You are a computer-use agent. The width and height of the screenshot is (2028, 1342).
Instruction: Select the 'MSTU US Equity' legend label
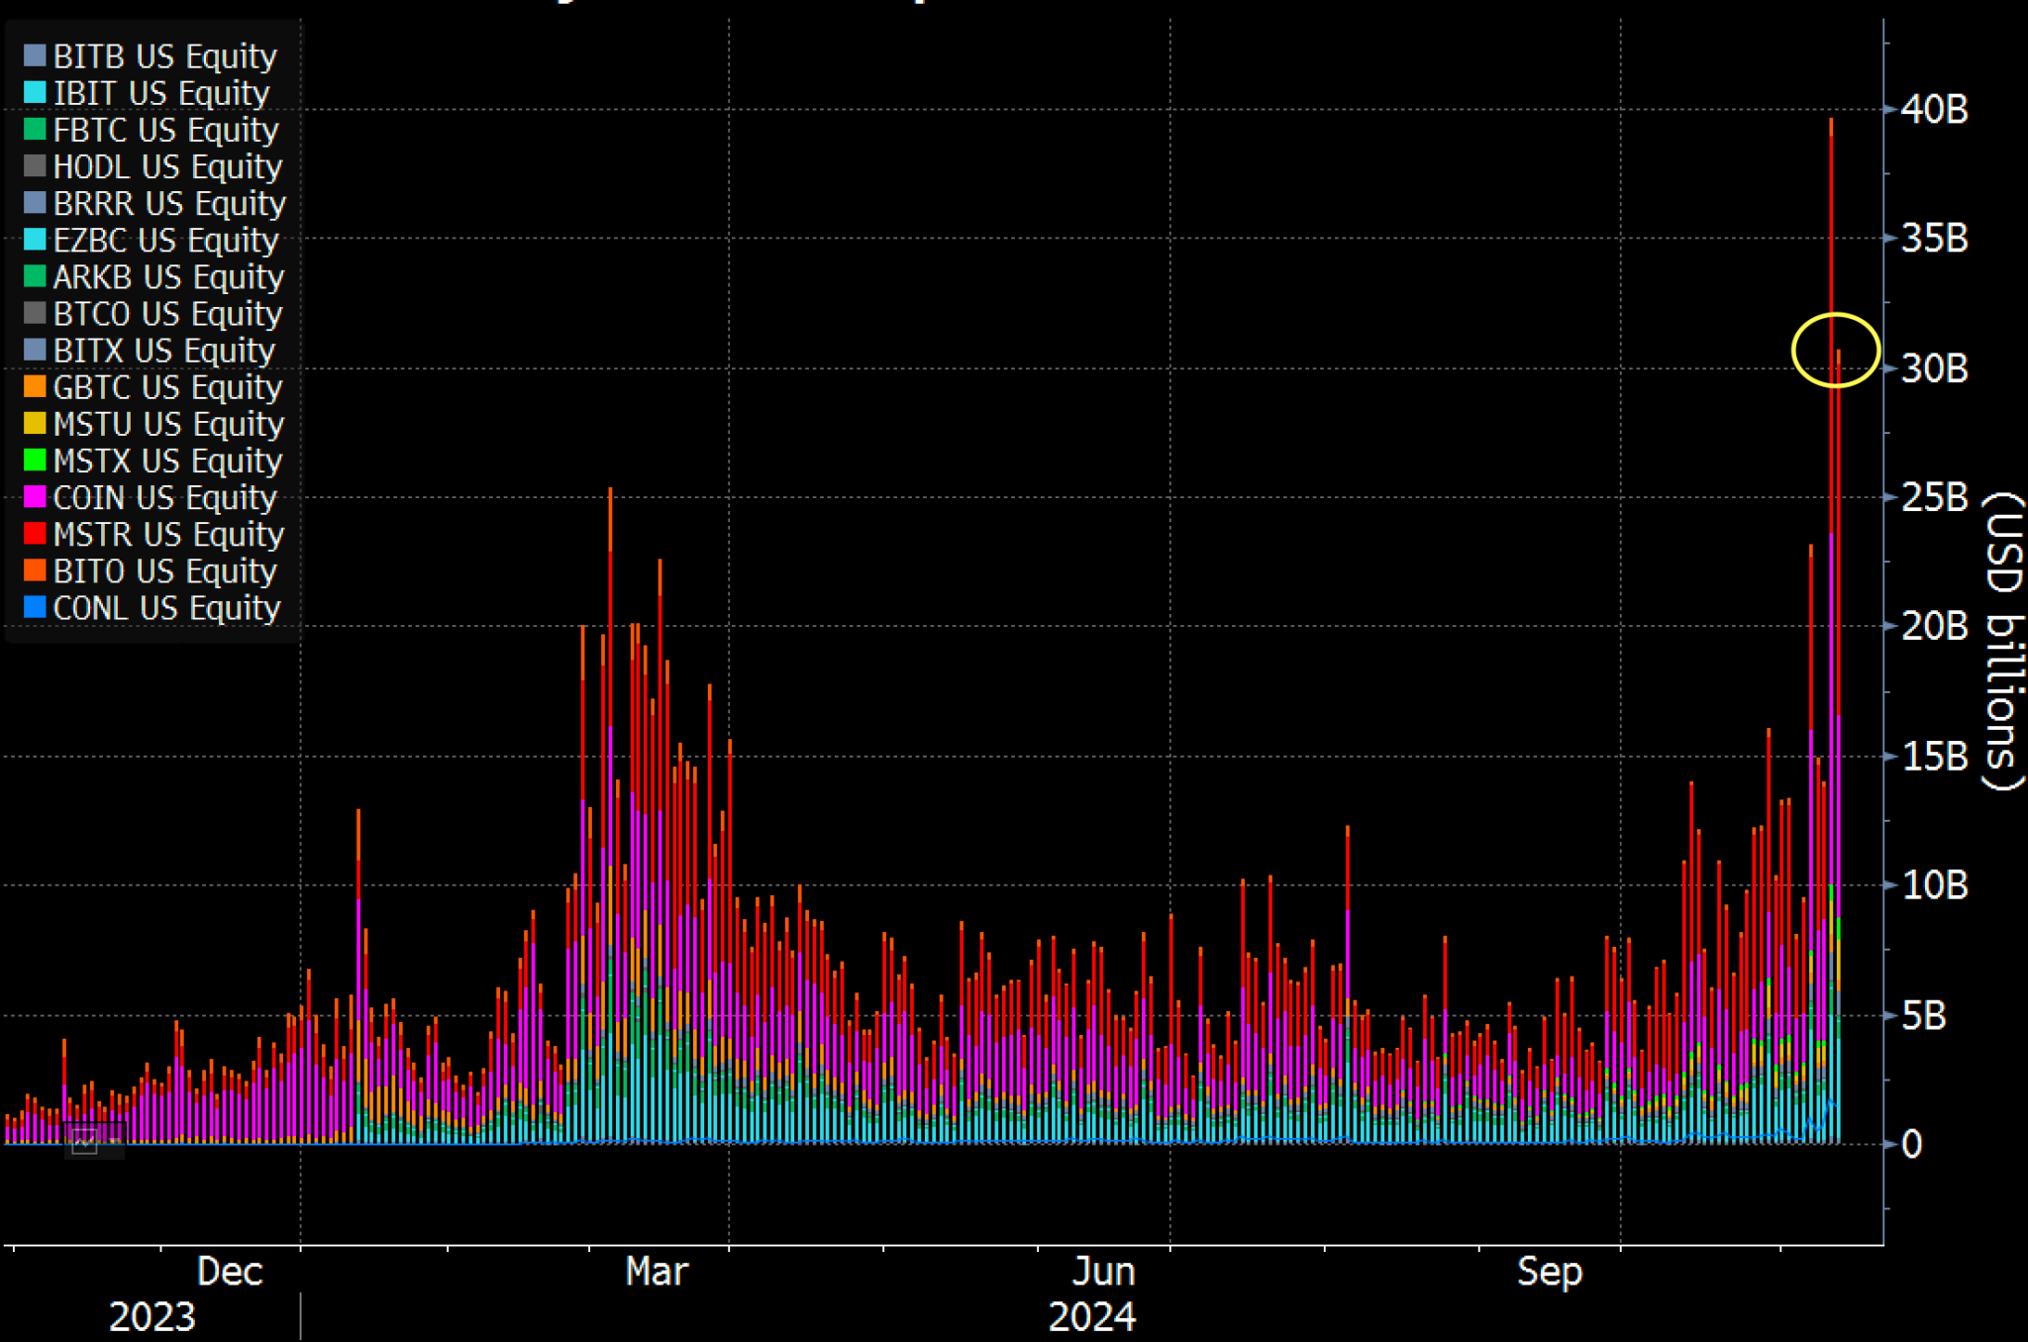(x=169, y=425)
